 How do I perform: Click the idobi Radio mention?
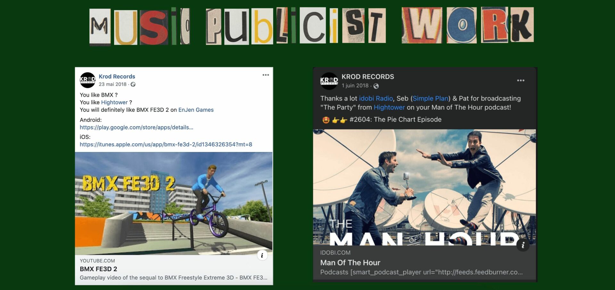[376, 98]
